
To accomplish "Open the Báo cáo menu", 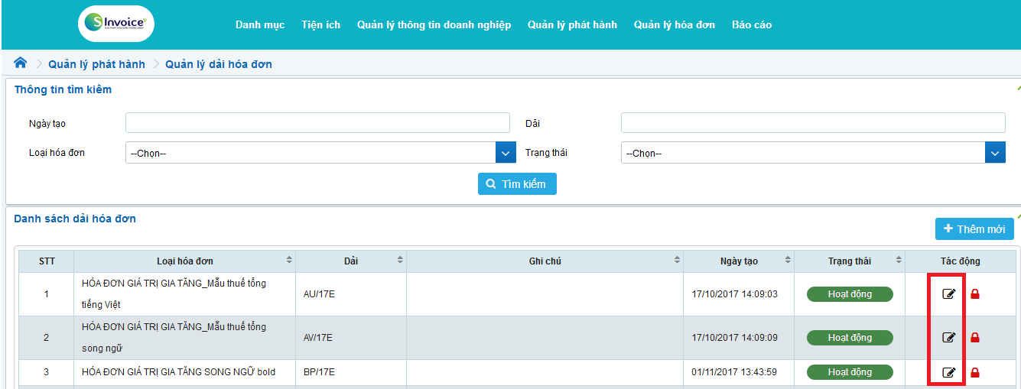I will tap(751, 25).
